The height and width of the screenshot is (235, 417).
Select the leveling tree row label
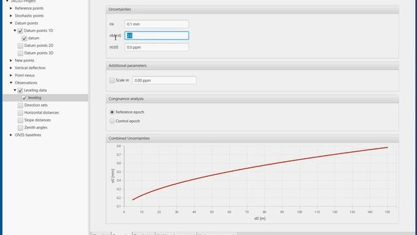[35, 98]
